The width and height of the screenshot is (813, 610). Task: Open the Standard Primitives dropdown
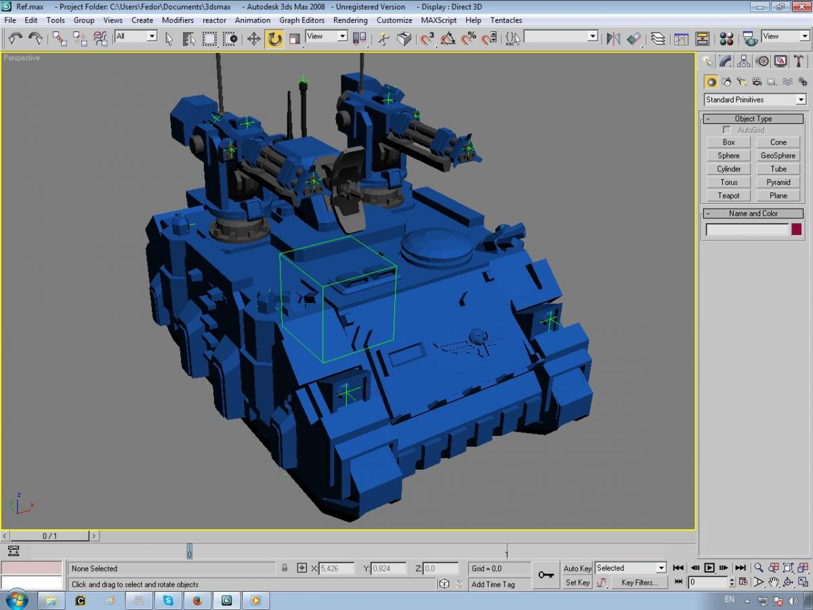(x=755, y=100)
